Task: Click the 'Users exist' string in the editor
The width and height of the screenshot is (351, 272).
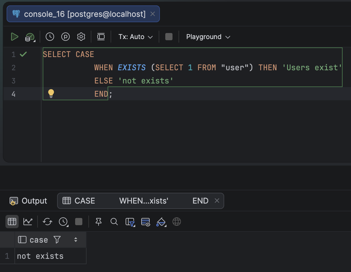Action: coord(312,68)
